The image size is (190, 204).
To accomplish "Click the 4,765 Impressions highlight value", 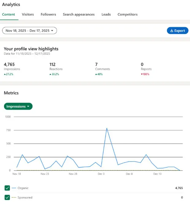I will tap(9, 64).
